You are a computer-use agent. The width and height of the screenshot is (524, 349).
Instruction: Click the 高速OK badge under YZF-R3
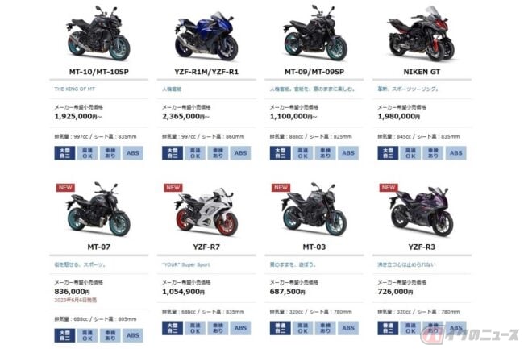coord(410,328)
